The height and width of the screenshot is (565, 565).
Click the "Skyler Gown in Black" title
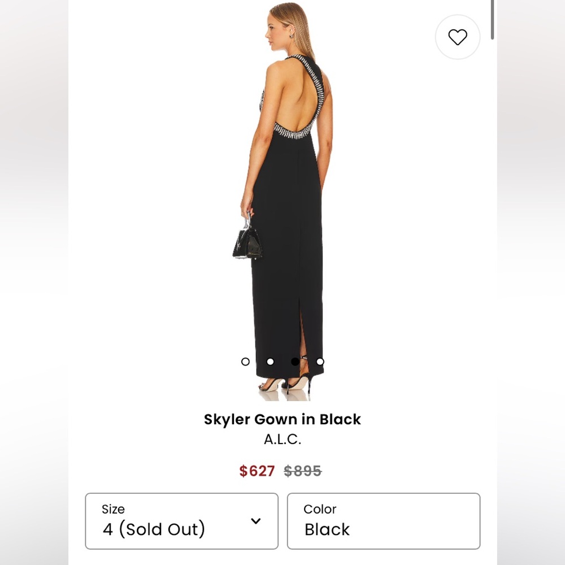(282, 419)
